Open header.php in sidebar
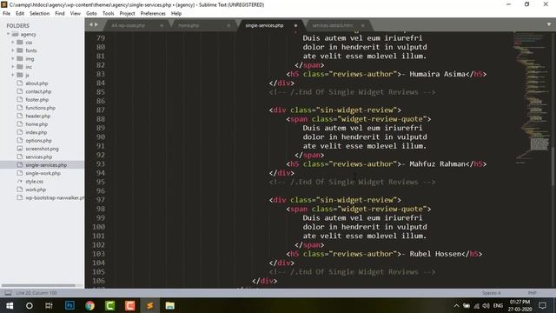Viewport: 556px width, 313px height. point(38,116)
